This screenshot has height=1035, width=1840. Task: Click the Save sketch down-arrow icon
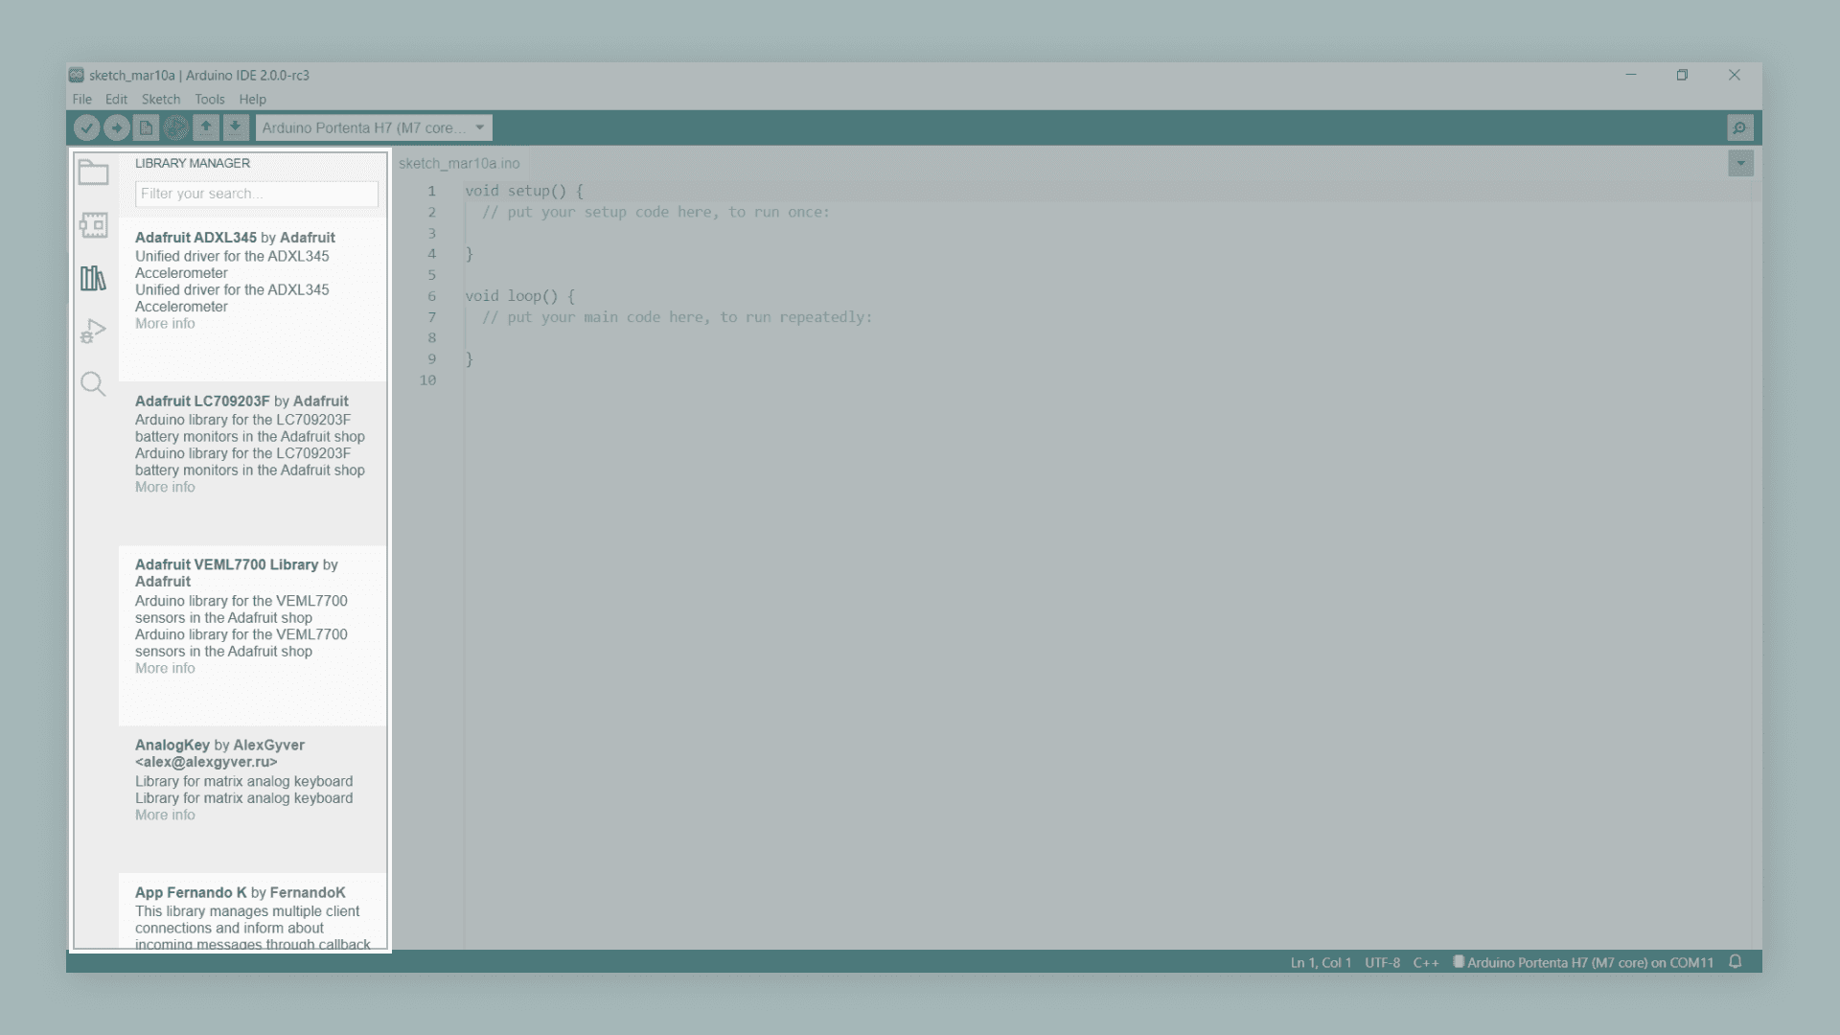[x=235, y=127]
